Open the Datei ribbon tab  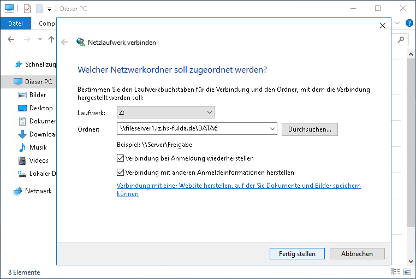pos(15,23)
